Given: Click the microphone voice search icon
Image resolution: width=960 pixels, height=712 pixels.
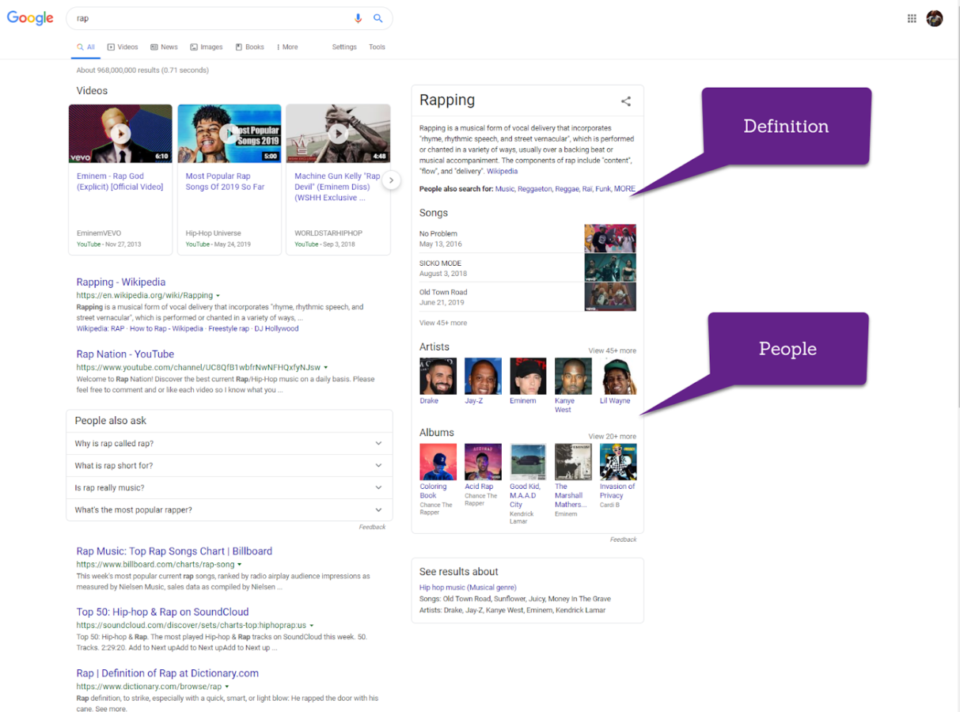Looking at the screenshot, I should pos(358,18).
